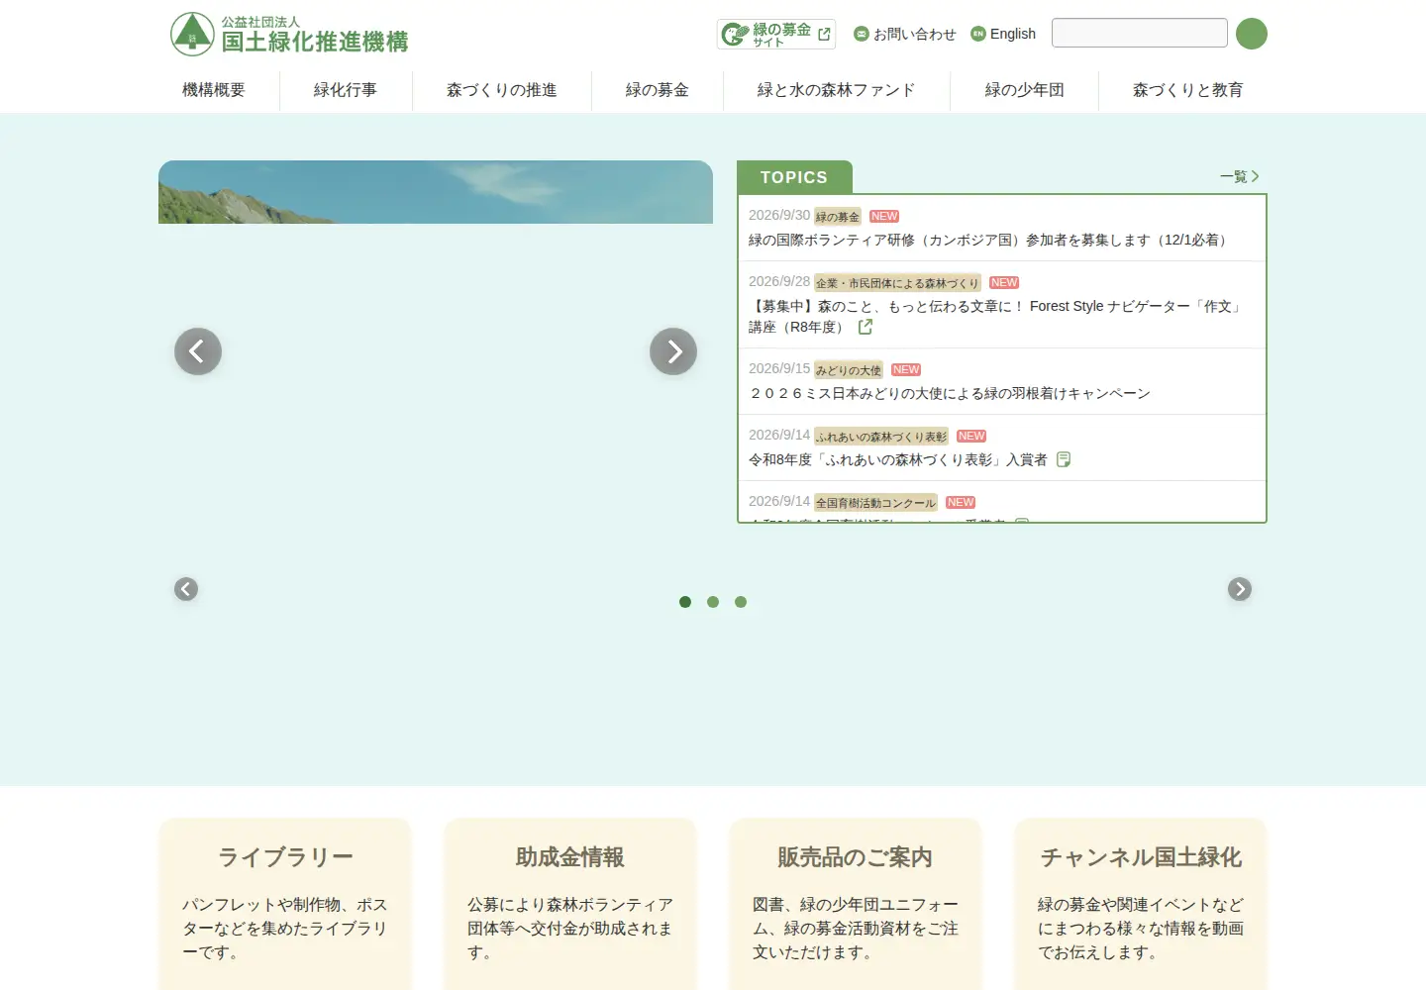Click small right arrow below carousel
The image size is (1426, 990).
pos(1240,589)
